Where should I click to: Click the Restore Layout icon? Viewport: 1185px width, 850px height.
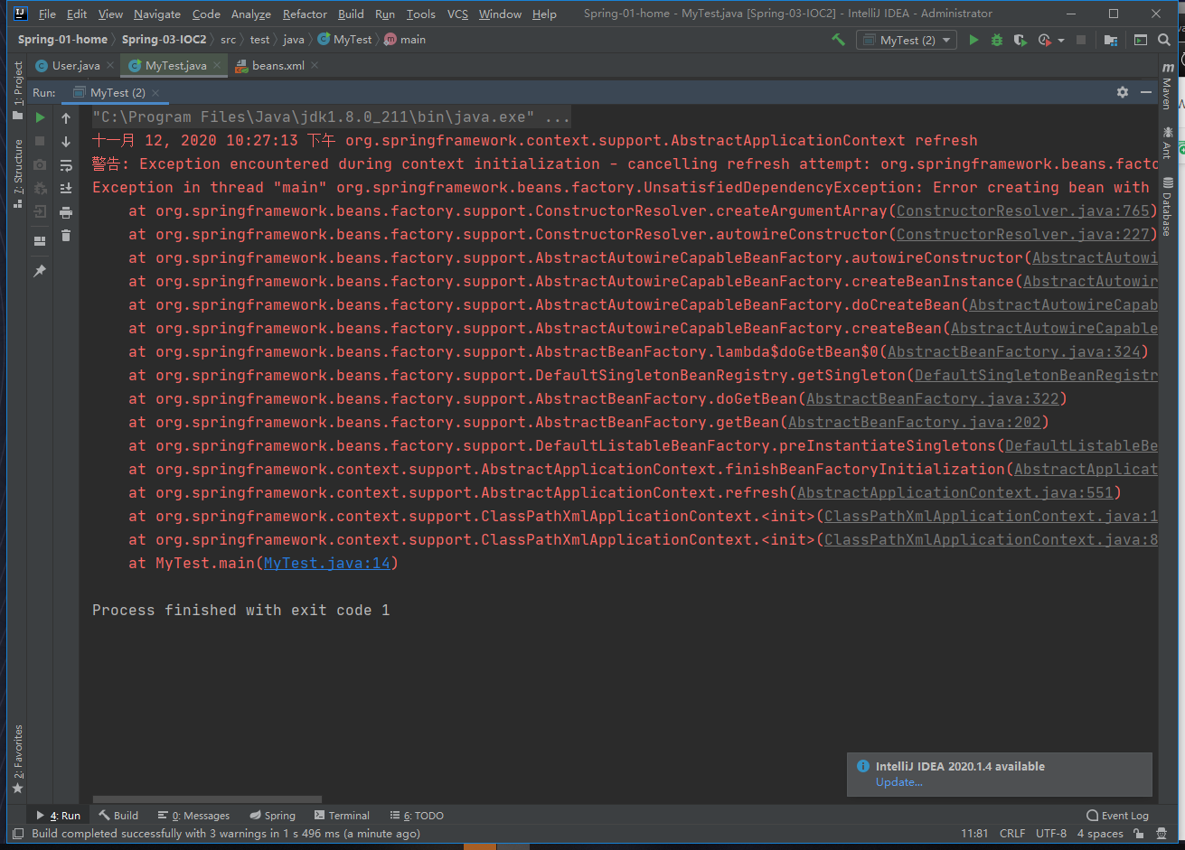click(40, 241)
